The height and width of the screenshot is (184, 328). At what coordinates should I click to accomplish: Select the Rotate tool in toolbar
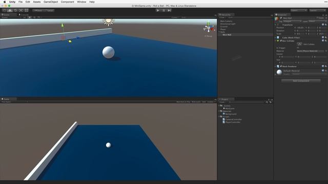pos(15,10)
